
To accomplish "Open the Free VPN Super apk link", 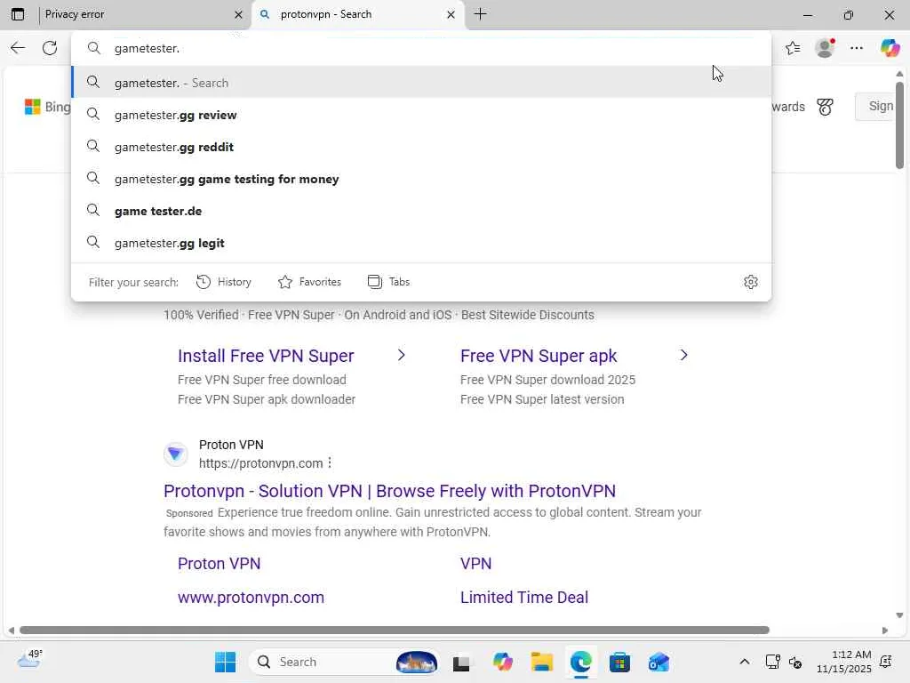I will tap(539, 356).
